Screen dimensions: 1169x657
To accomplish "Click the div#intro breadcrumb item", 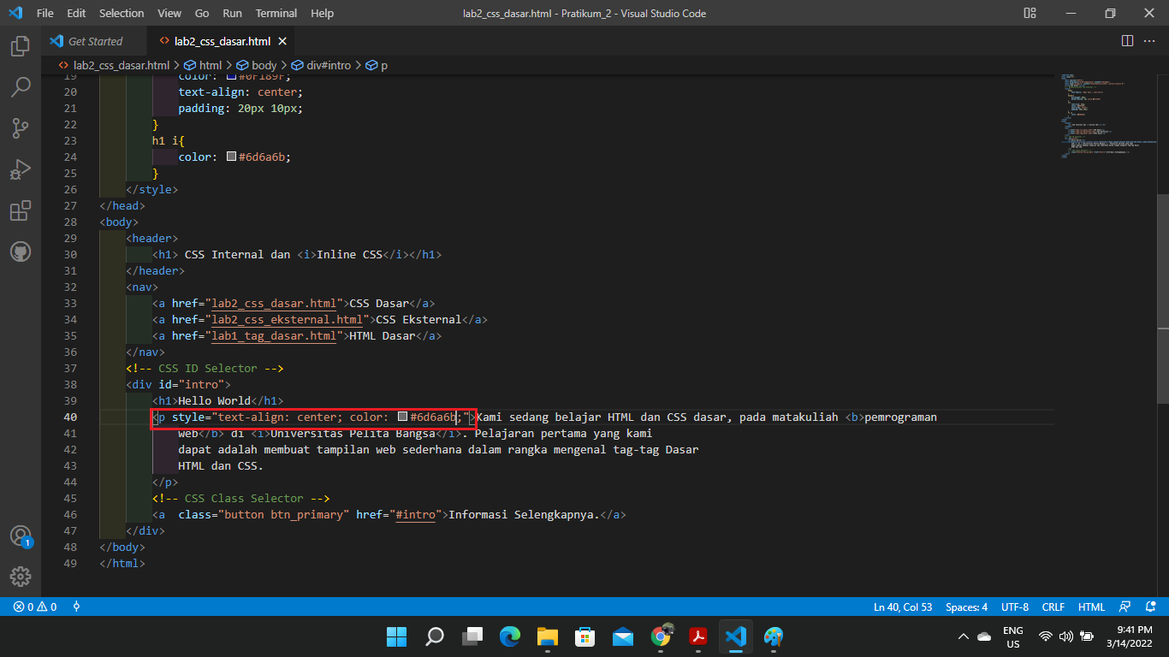I will pos(328,65).
